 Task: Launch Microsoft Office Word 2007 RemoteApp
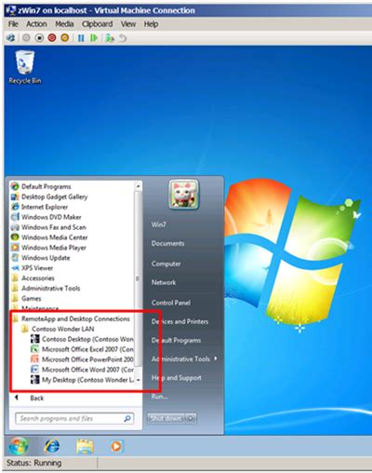[x=82, y=370]
